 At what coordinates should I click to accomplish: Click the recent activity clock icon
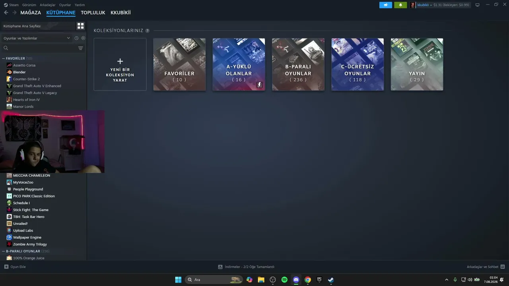(x=76, y=38)
